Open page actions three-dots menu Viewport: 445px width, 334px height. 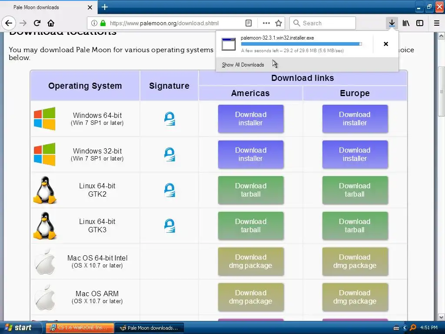266,23
